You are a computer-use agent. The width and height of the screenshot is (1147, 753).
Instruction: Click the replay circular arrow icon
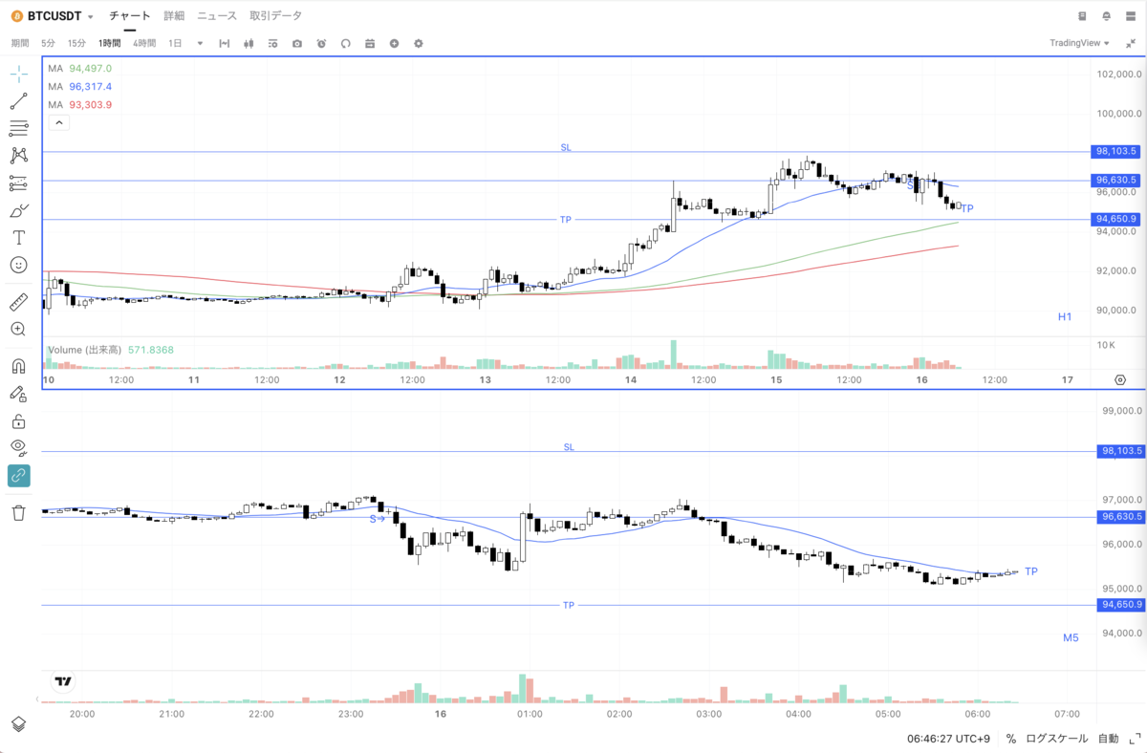(x=346, y=43)
